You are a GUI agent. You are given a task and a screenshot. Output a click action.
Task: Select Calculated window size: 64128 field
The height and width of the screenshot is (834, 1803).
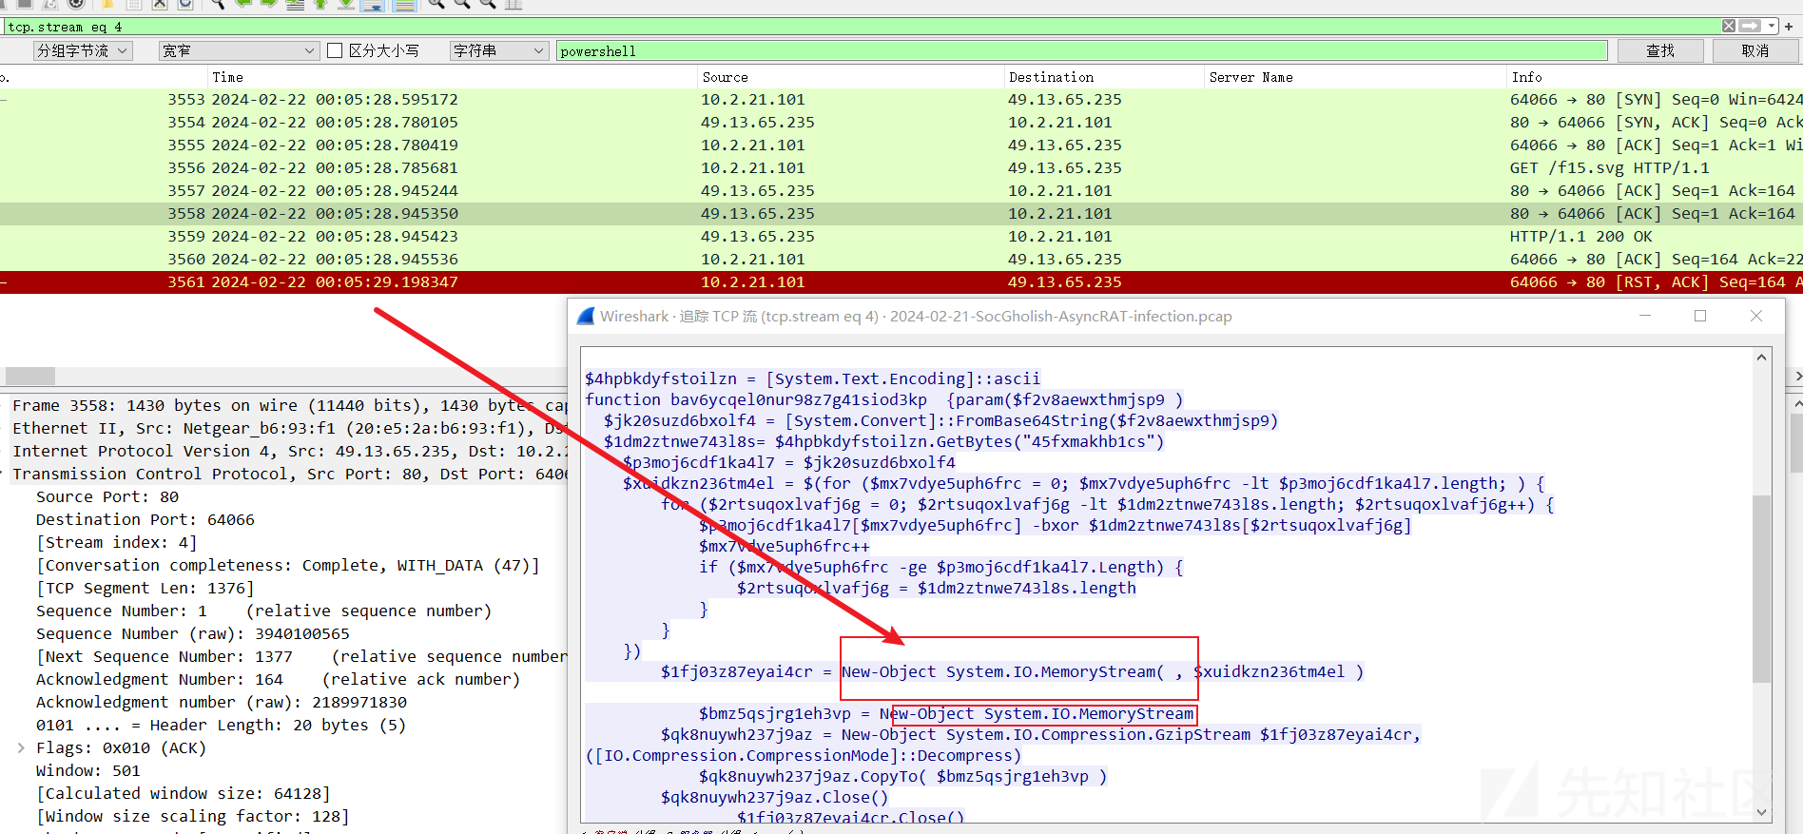click(184, 793)
